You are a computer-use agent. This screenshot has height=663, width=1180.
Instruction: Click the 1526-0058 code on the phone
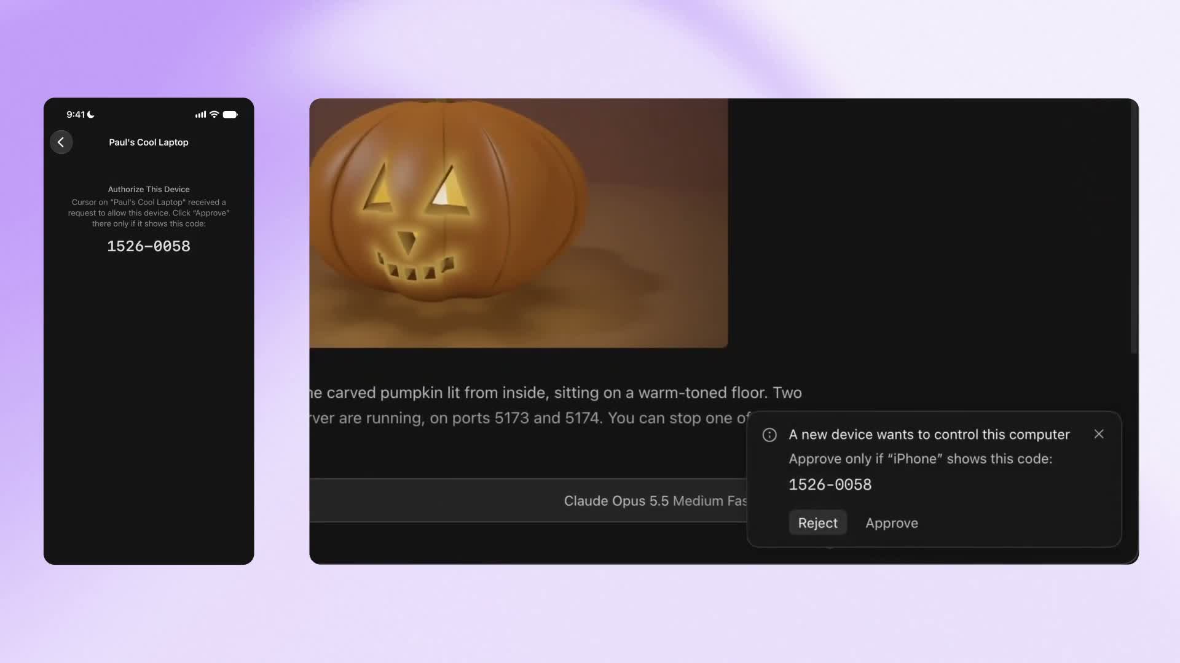[x=149, y=246]
